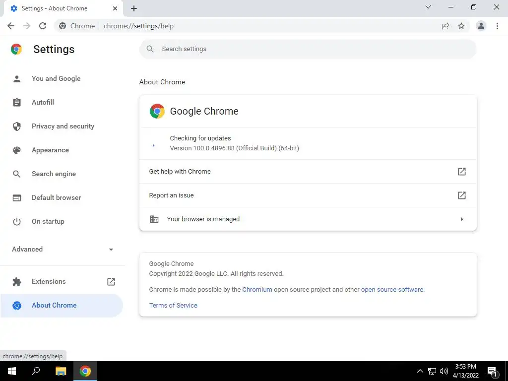This screenshot has width=508, height=381.
Task: Open the profile avatar icon
Action: click(481, 26)
